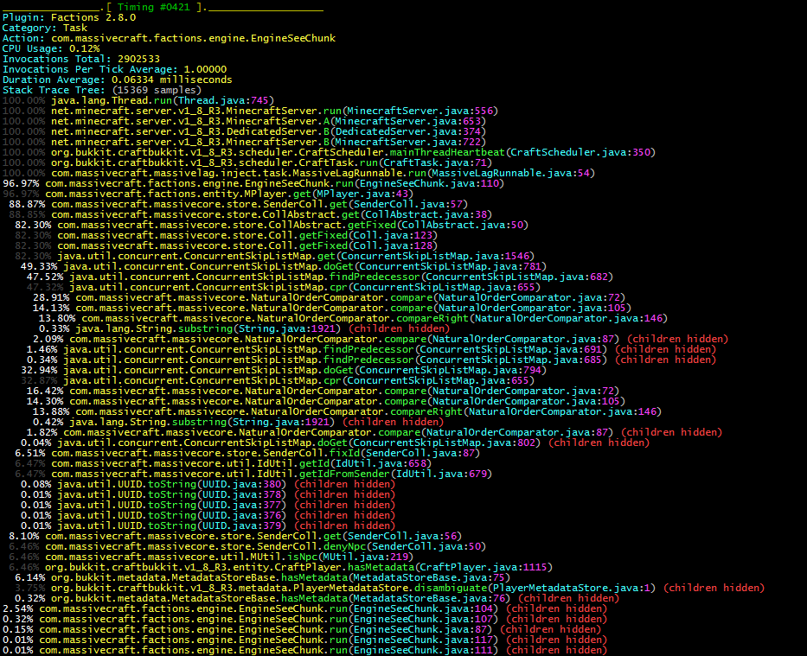Screen dimensions: 807x656
Task: Select the MinecraftServer.B(MinecraftServer.java:722) row
Action: (x=245, y=142)
